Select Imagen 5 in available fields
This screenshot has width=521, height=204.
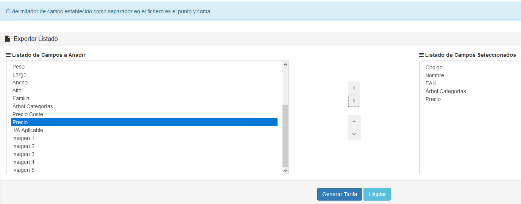[23, 170]
